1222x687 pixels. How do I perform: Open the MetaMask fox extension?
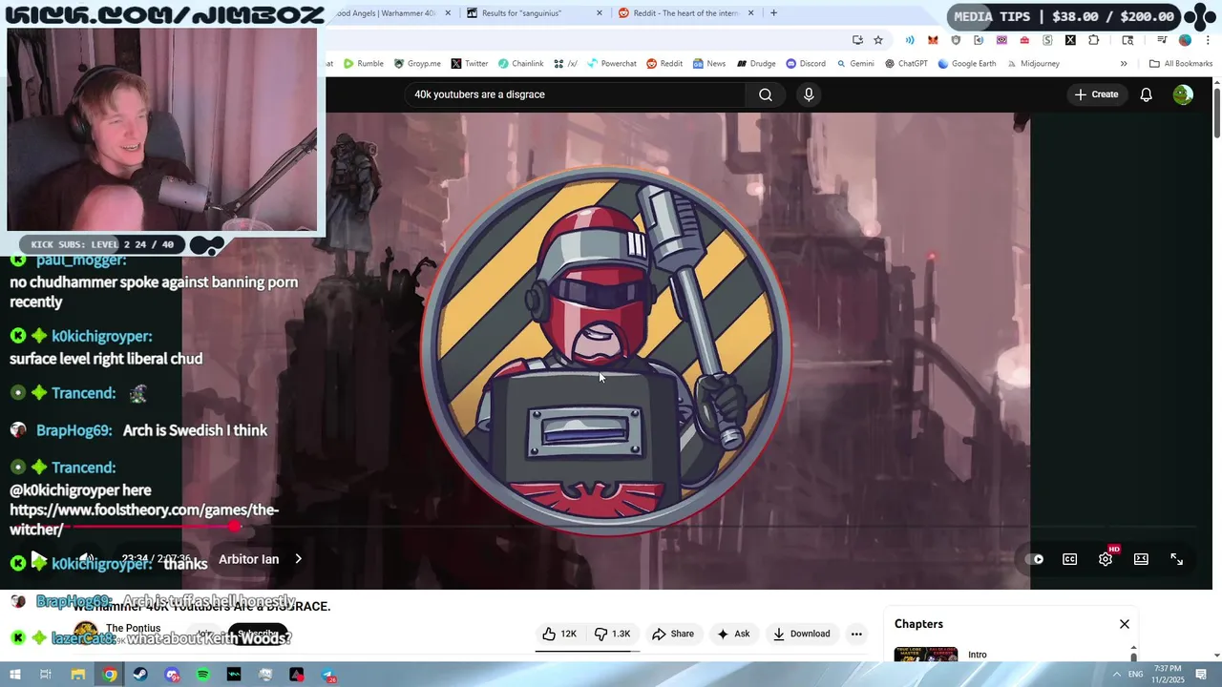click(933, 40)
